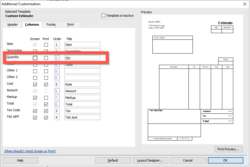Check Other 1 Screen checkbox
250x167 pixels.
[35, 71]
